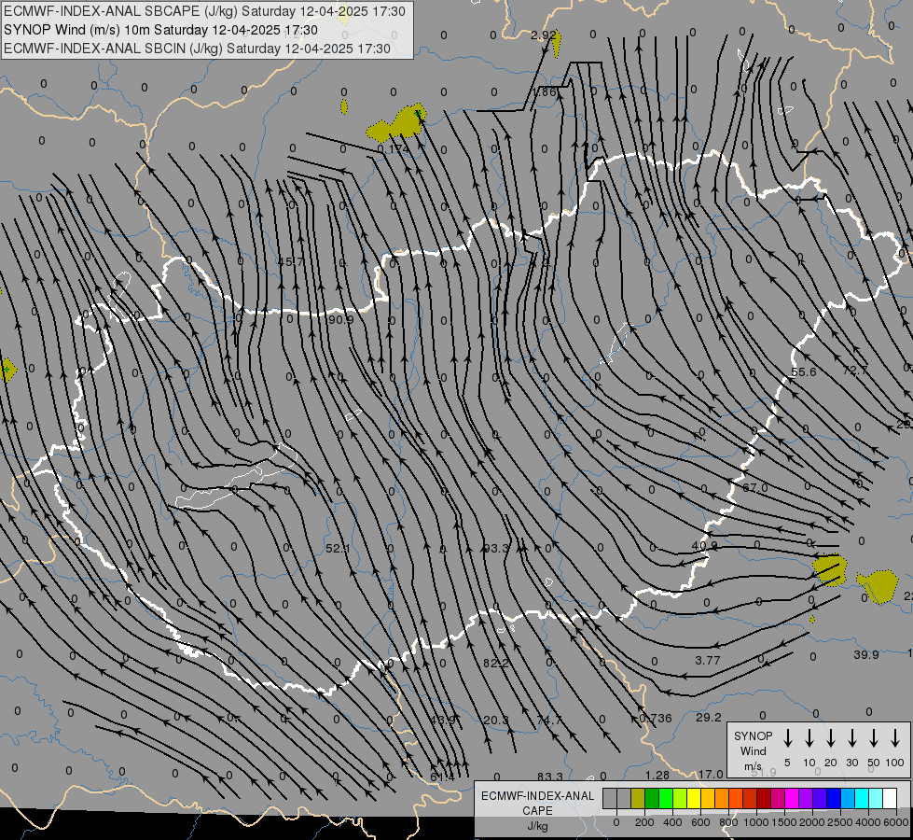Click the 82.2 value on the map
Viewport: 913px width, 840px height.
[496, 663]
